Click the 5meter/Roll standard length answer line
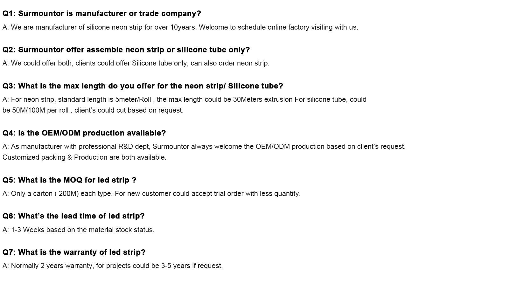This screenshot has width=509, height=283. (185, 100)
